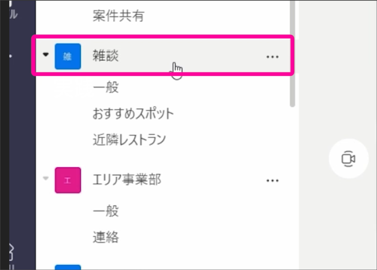Open 一般 channel under 雑談

106,87
